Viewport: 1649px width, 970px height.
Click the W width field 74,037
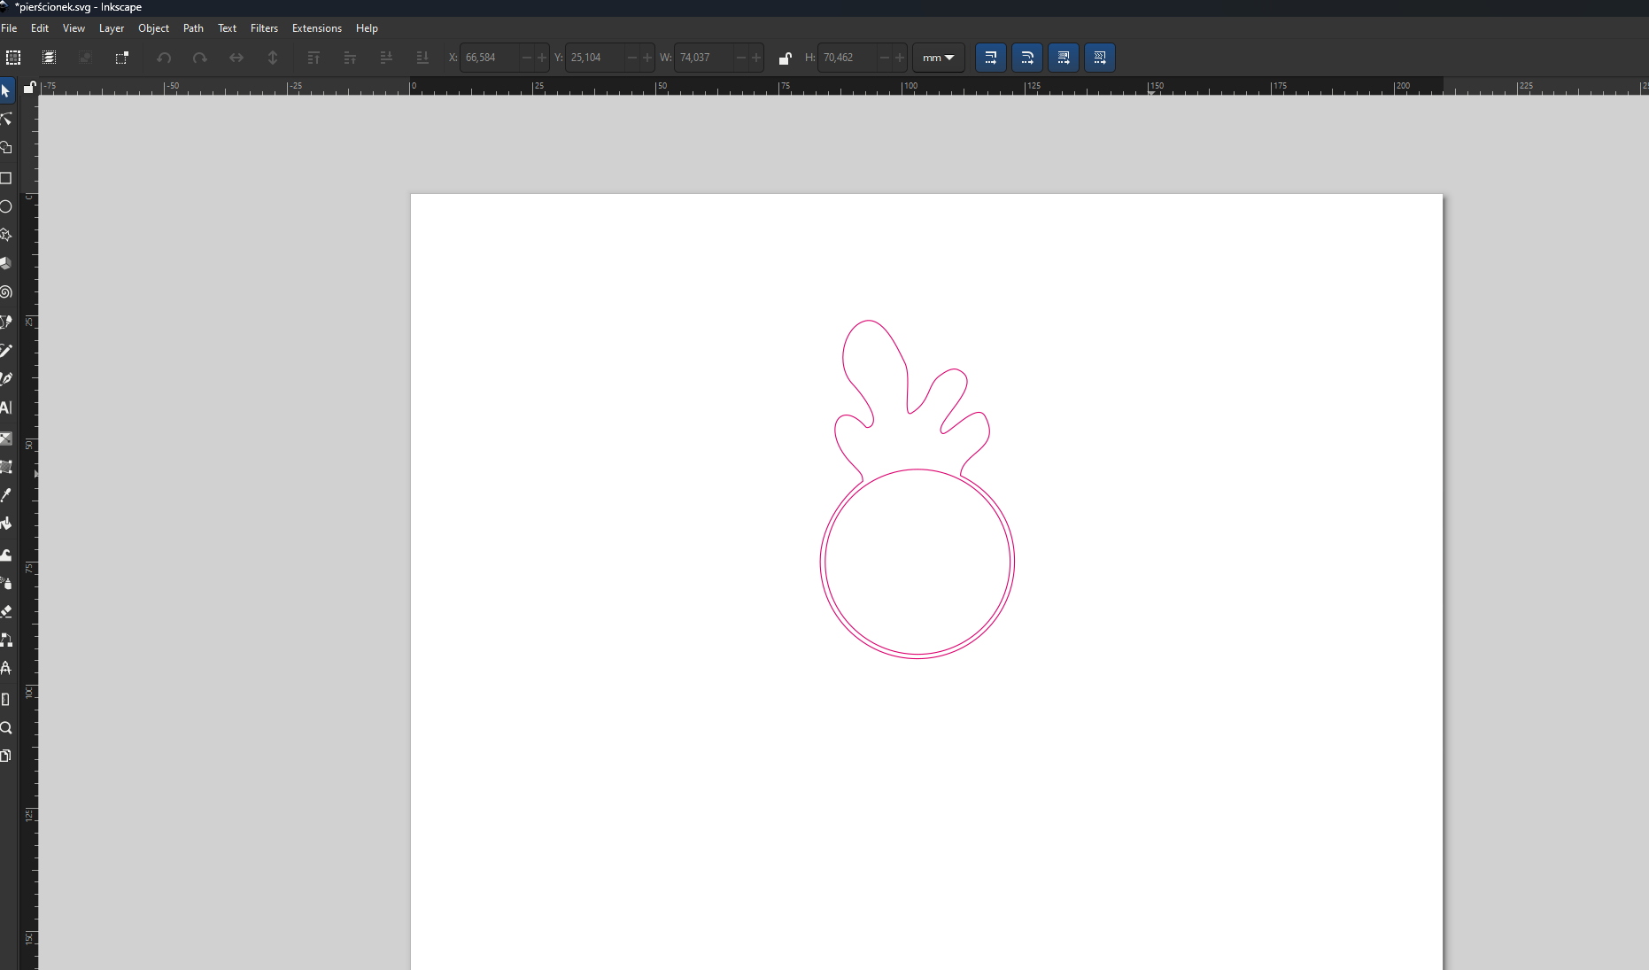[704, 58]
